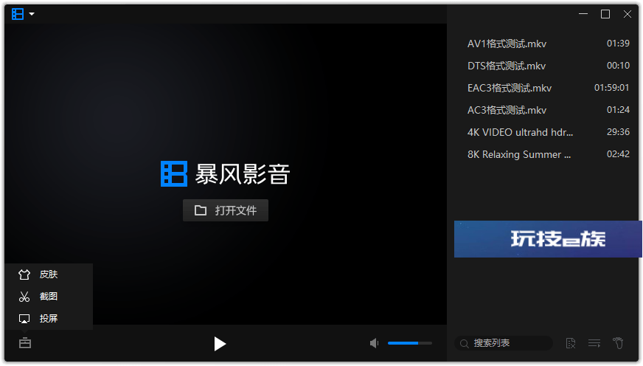This screenshot has height=366, width=643.
Task: Maximize the player window
Action: (x=605, y=14)
